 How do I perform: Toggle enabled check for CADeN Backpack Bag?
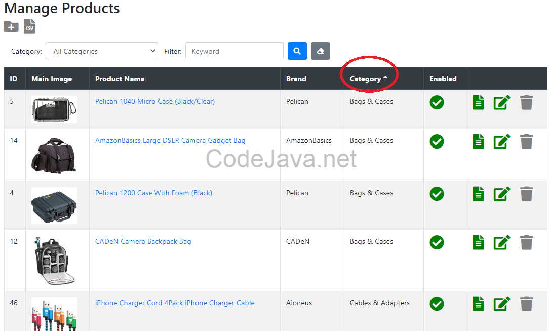point(437,242)
